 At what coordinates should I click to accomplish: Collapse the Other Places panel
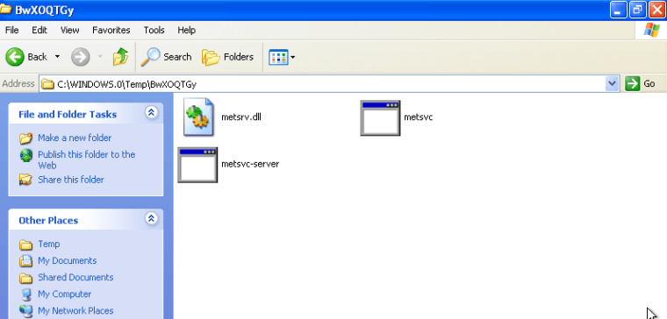coord(151,218)
